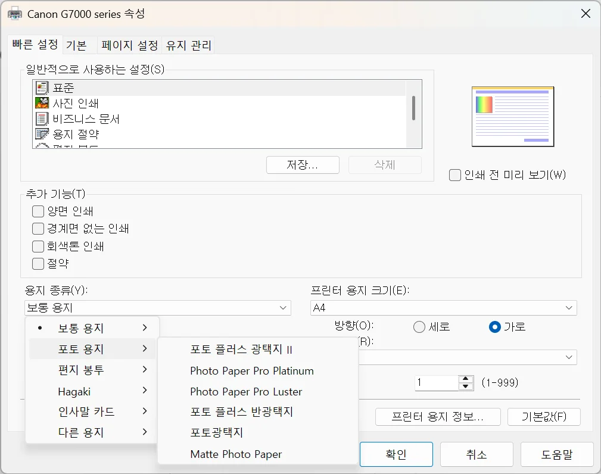Select Matte Photo Paper from the submenu
Viewport: 601px width, 474px height.
pyautogui.click(x=236, y=454)
